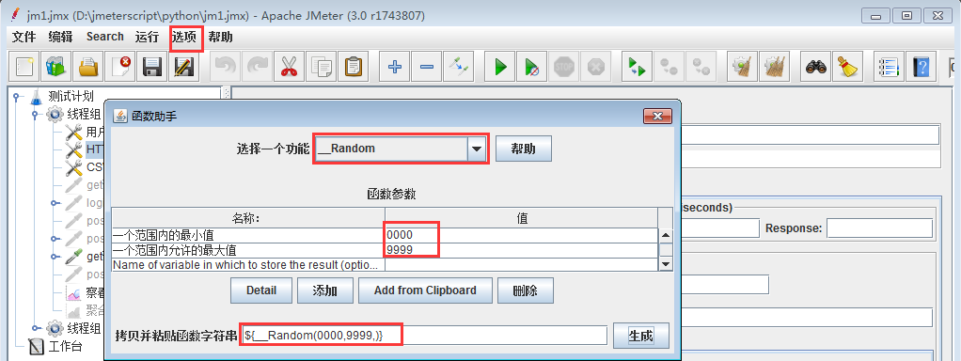
Task: Click Start no pauses icon
Action: tap(531, 66)
